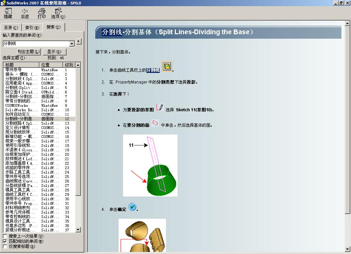This screenshot has height=254, width=351.
Task: Select the topic 术语表 (Gloss...
Action: tap(40, 150)
